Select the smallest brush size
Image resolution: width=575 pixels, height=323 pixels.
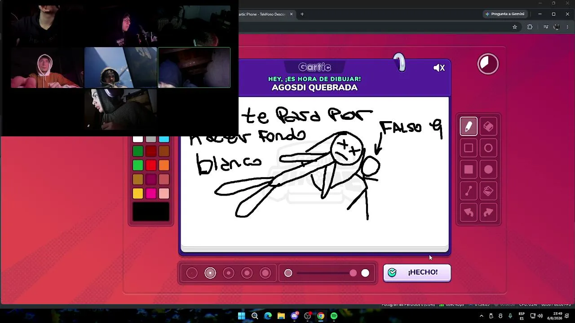coord(192,273)
